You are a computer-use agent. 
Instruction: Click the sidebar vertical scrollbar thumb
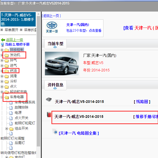click(38, 81)
